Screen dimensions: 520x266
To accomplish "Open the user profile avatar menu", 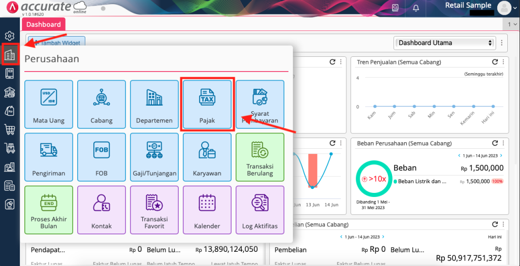I will pyautogui.click(x=504, y=8).
